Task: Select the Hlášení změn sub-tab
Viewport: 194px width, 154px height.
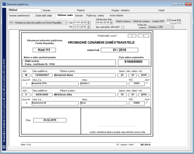Action: tap(65, 15)
